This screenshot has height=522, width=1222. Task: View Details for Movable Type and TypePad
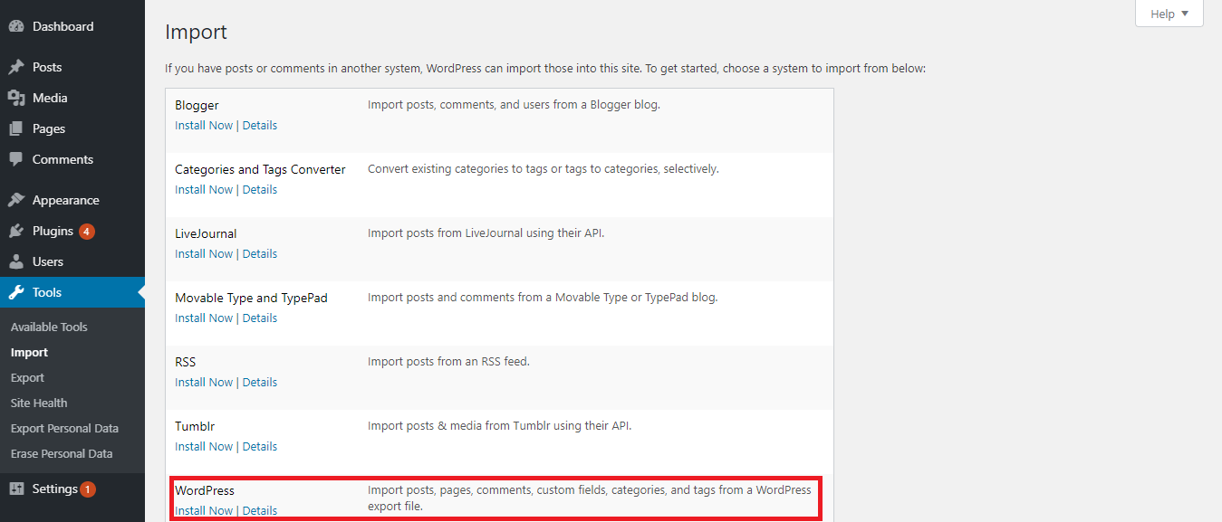click(x=260, y=318)
